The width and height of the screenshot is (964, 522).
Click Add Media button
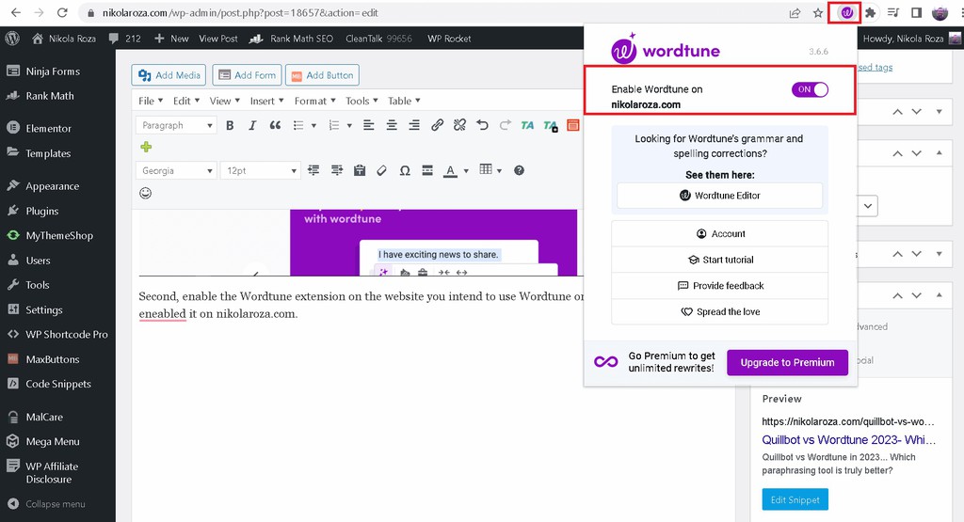click(169, 75)
